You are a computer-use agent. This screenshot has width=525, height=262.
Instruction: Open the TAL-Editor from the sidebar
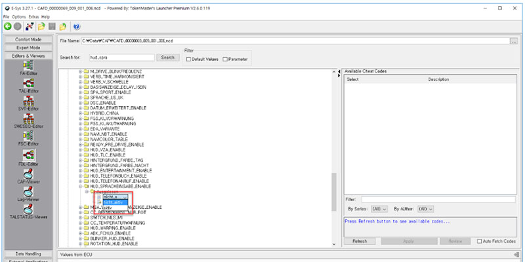click(x=28, y=86)
